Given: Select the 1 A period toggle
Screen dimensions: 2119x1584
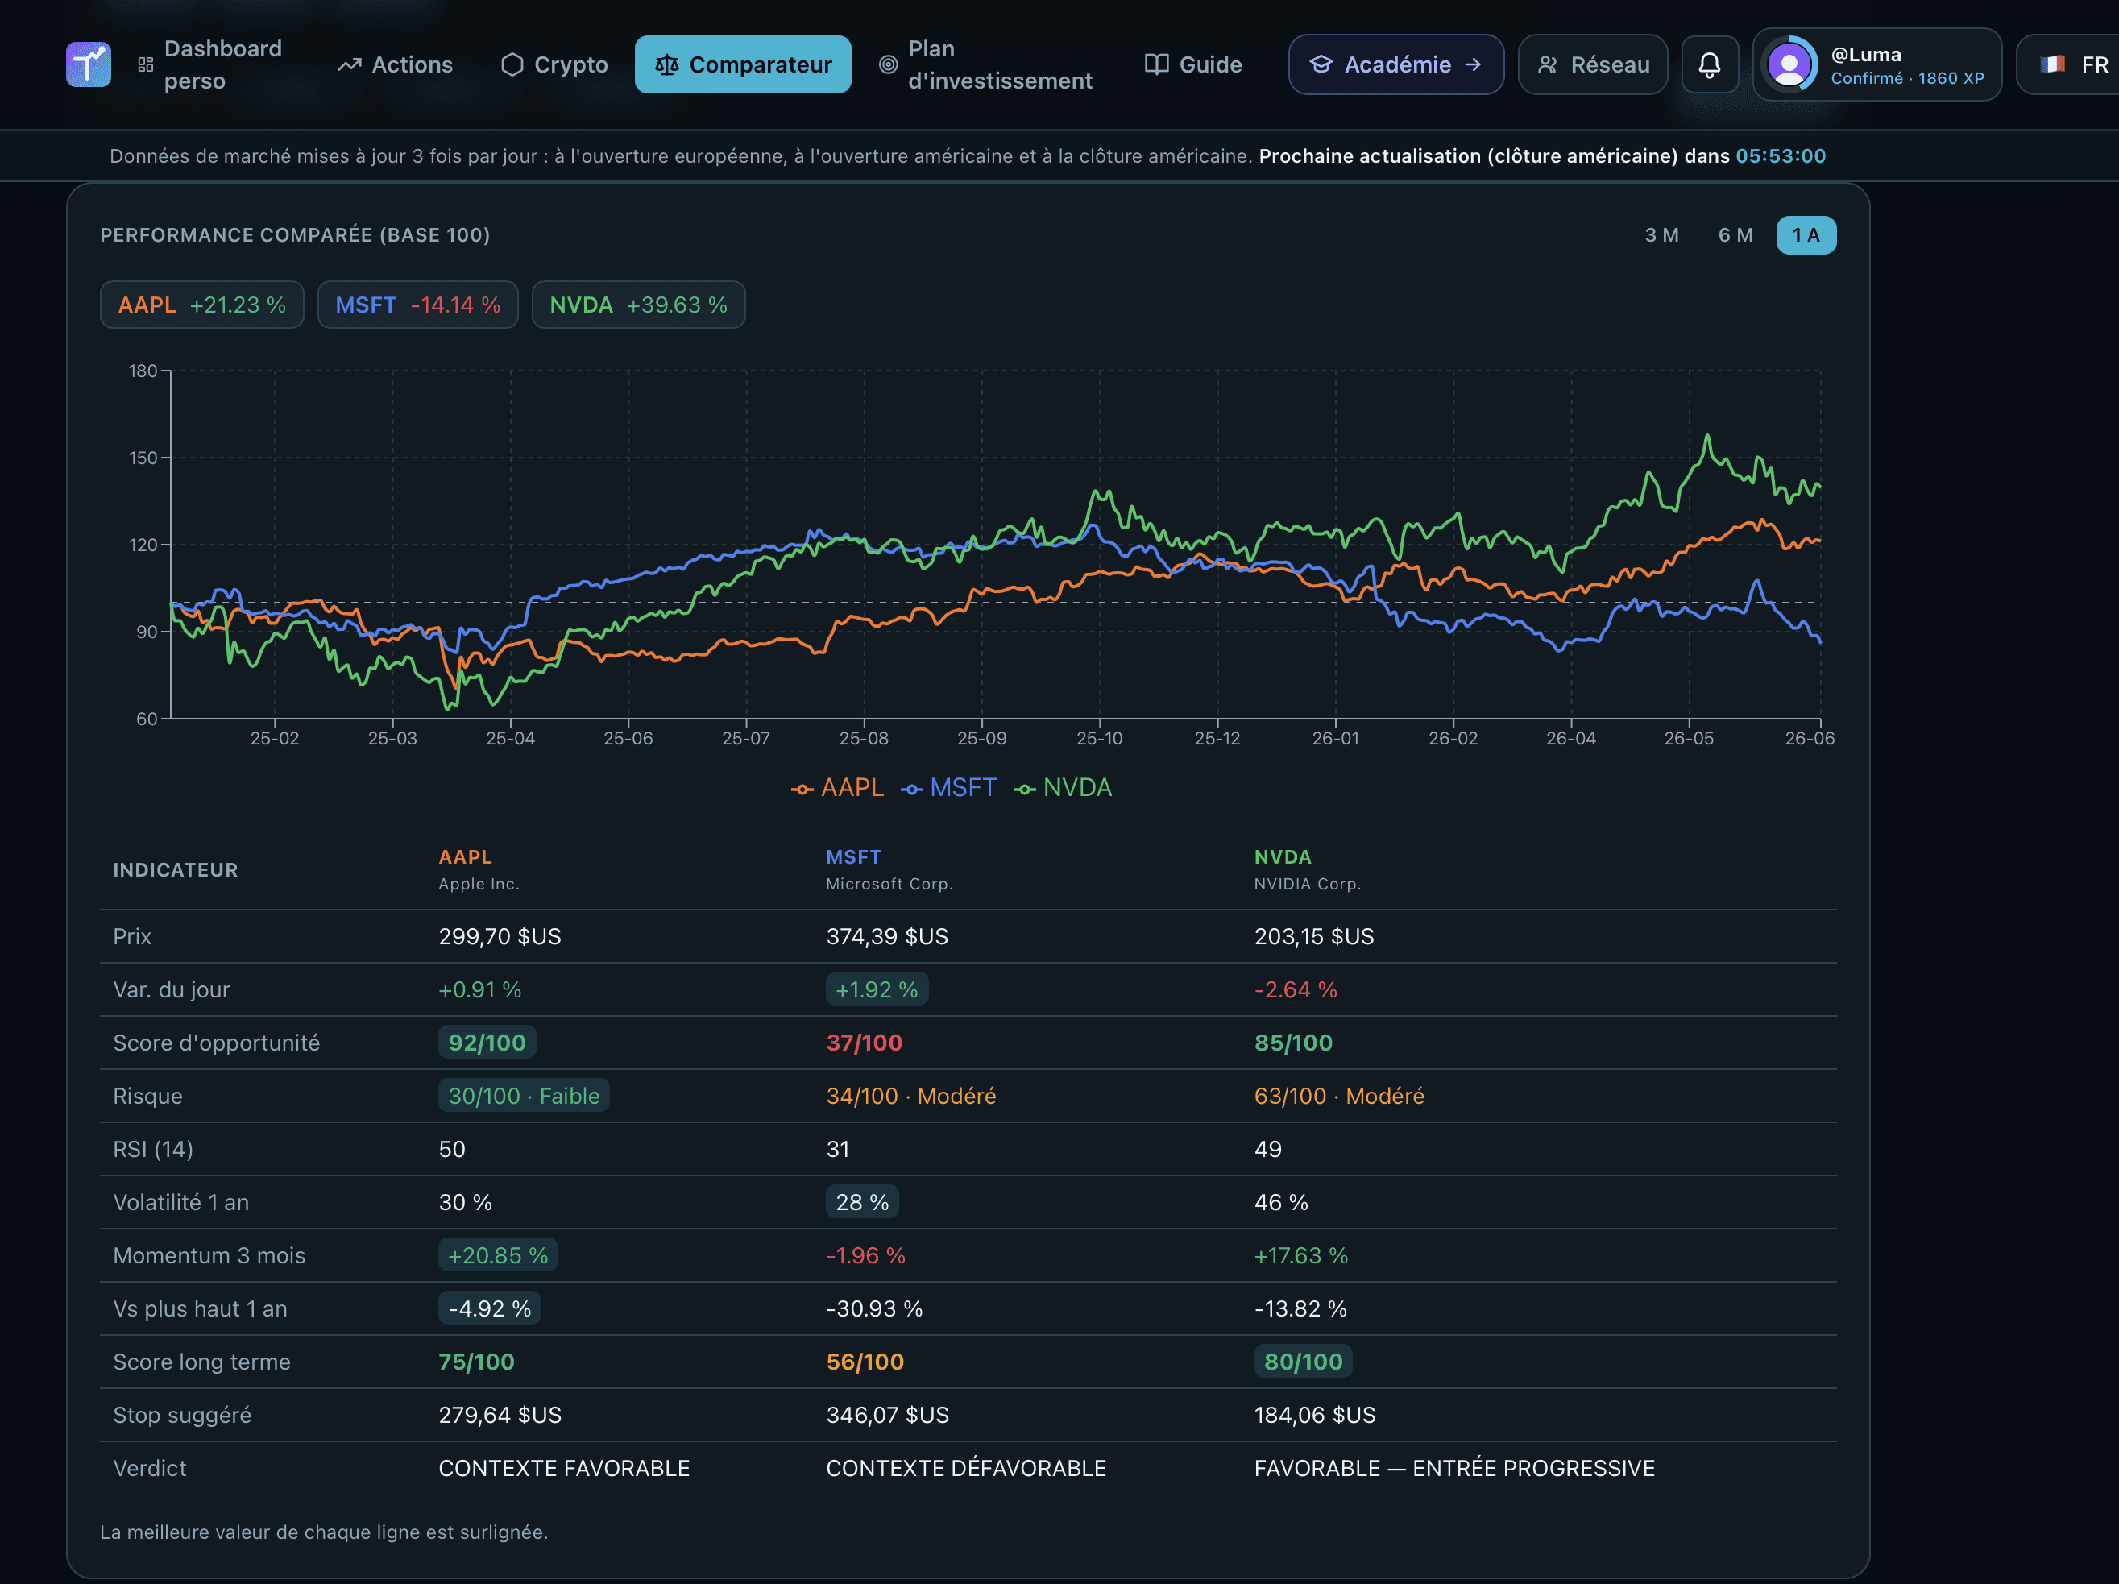Looking at the screenshot, I should tap(1806, 234).
